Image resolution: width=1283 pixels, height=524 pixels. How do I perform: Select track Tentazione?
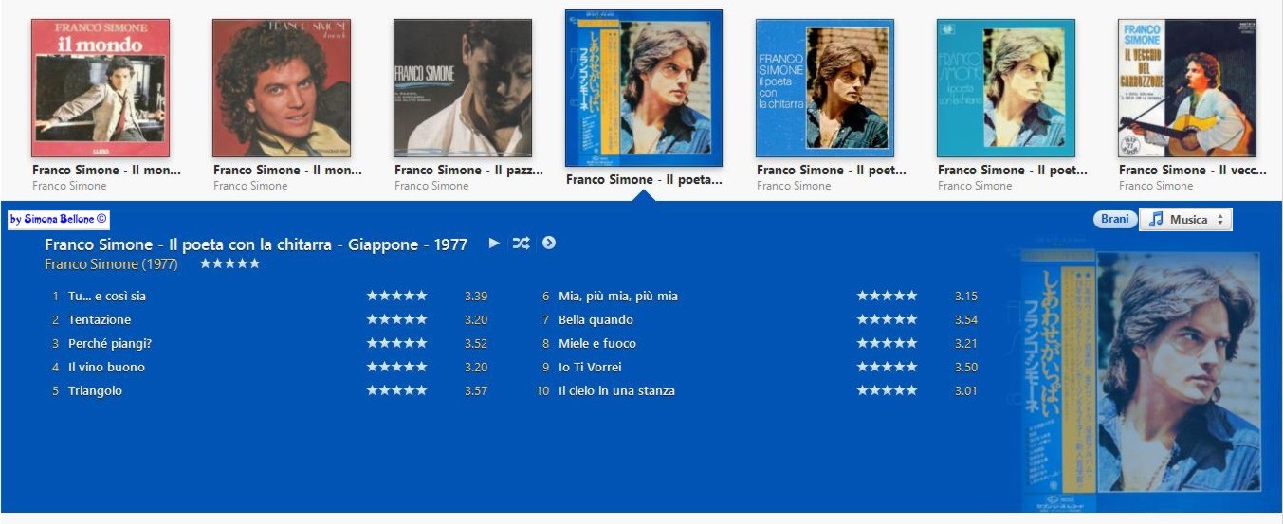[100, 319]
